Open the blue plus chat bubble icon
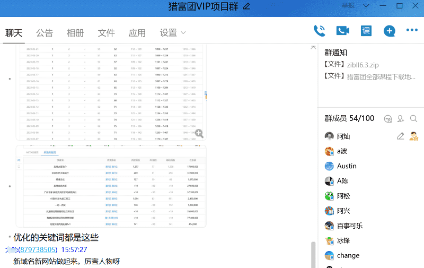The width and height of the screenshot is (424, 268). (x=390, y=31)
